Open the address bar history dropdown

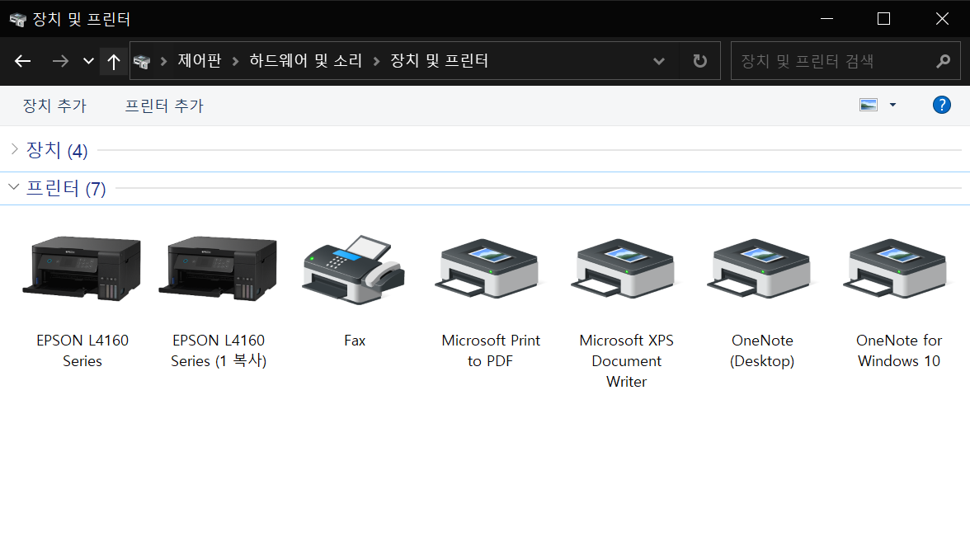point(659,61)
